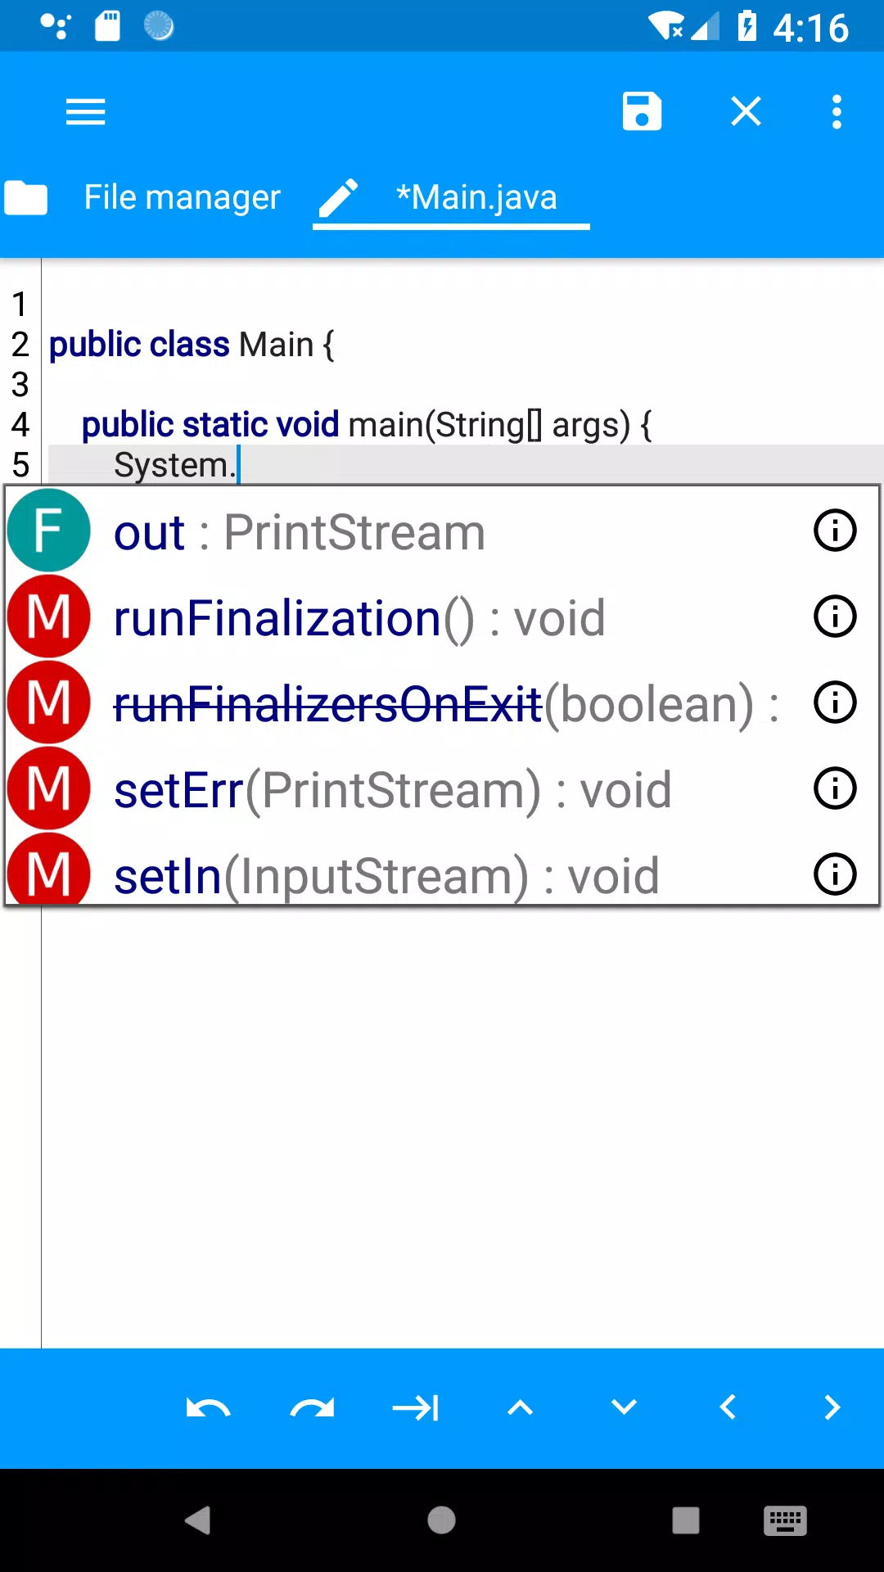
Task: Open the three-dot overflow menu
Action: 837,112
